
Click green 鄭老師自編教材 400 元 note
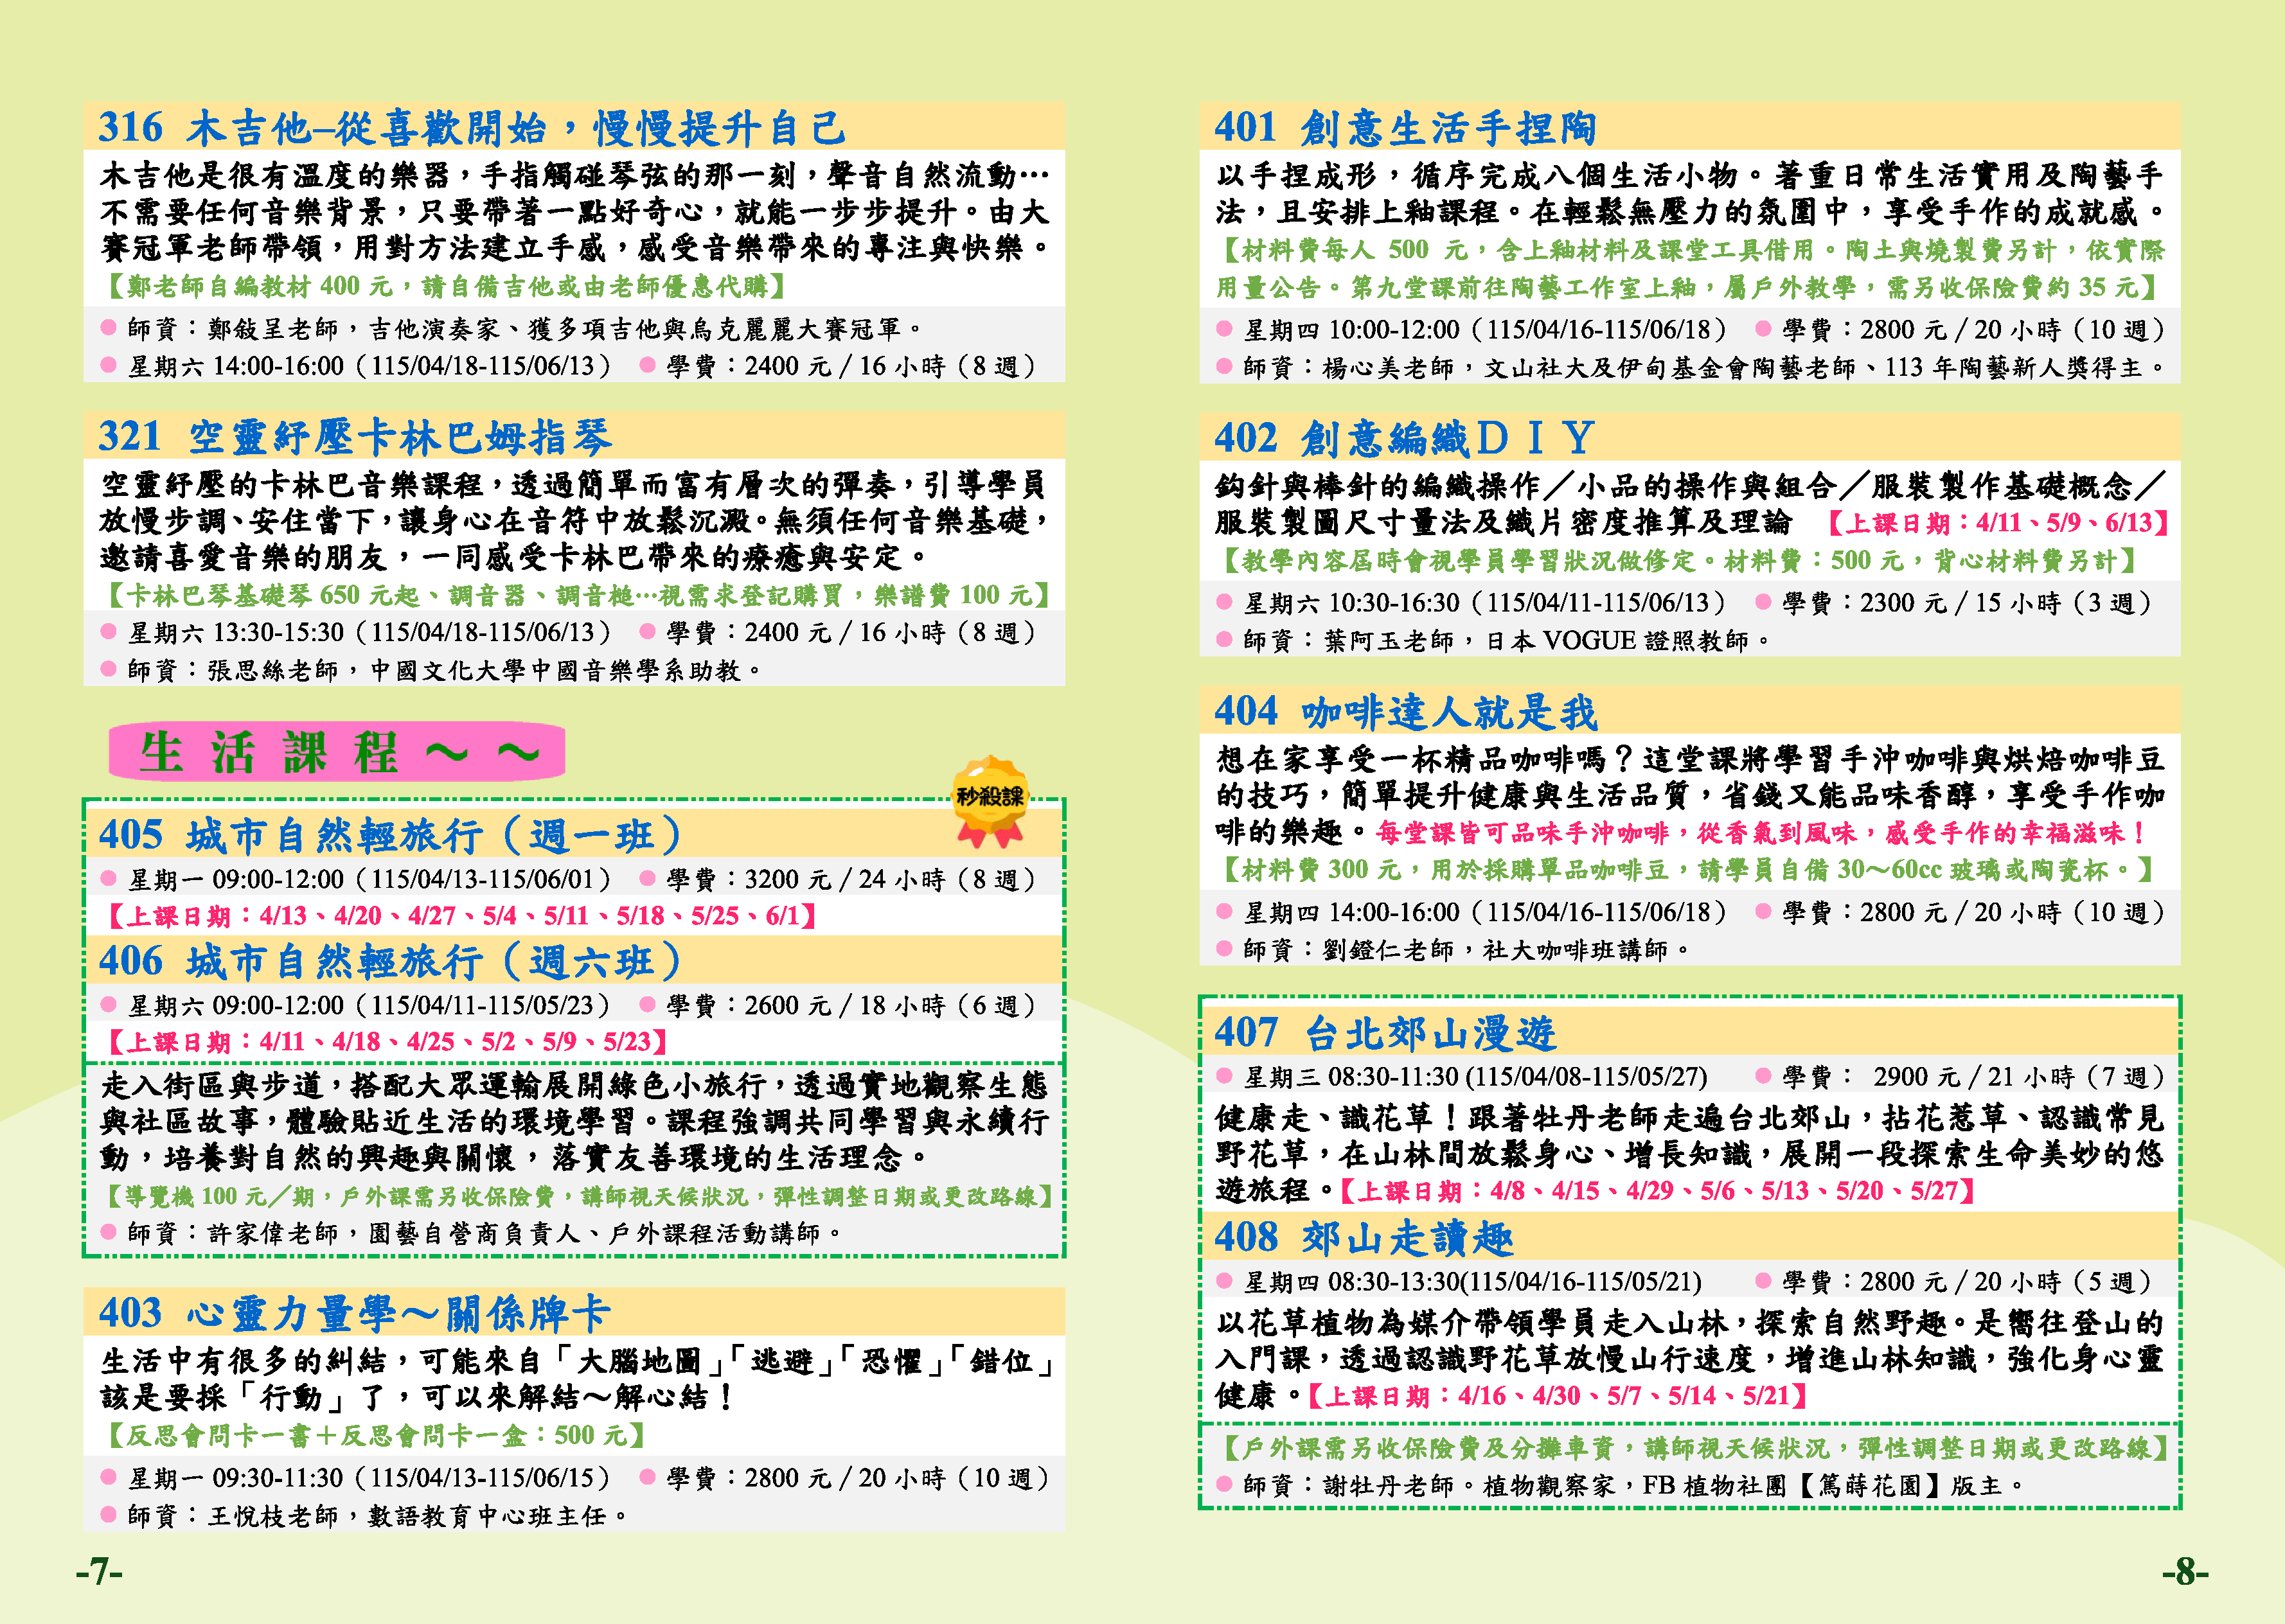tap(445, 287)
